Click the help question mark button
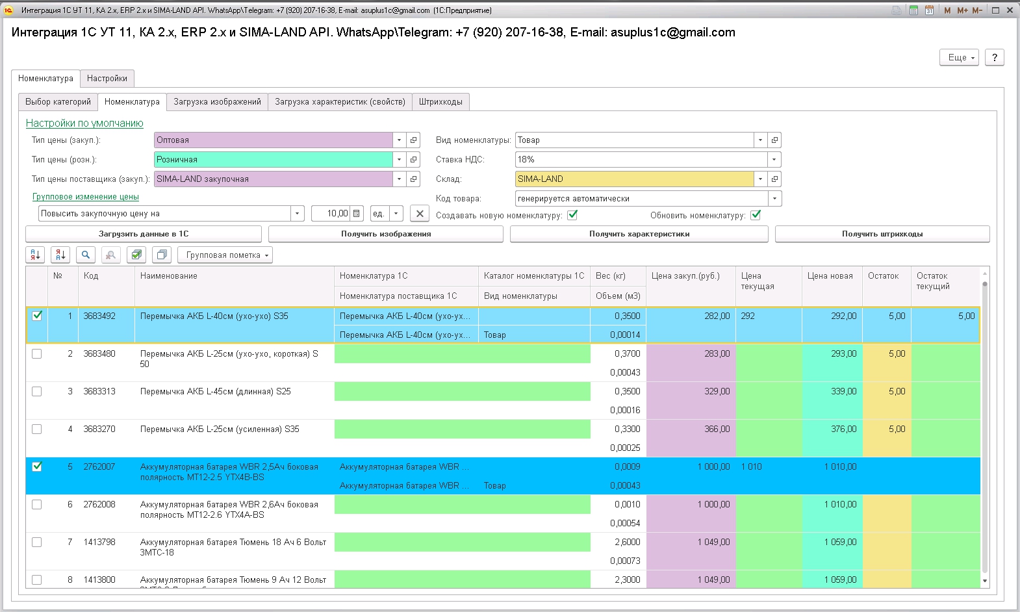This screenshot has width=1020, height=612. pos(994,58)
